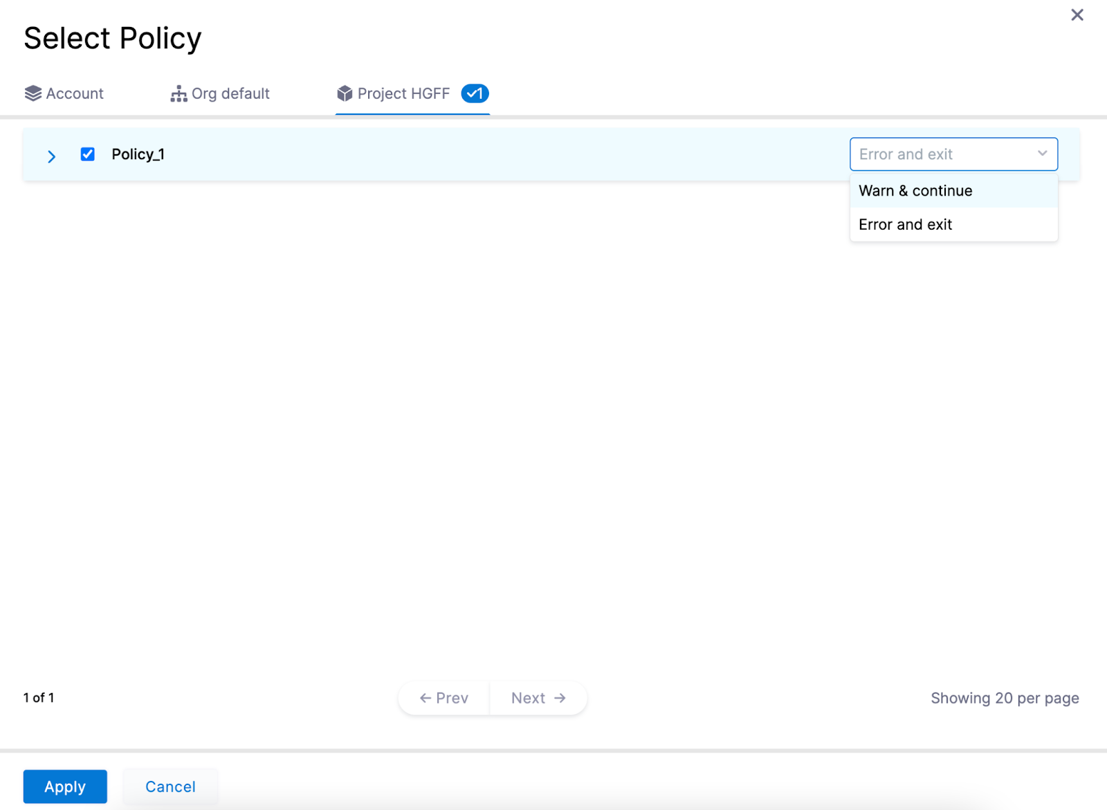Click the selected-count badge on Project HGFF
This screenshot has width=1107, height=810.
475,93
